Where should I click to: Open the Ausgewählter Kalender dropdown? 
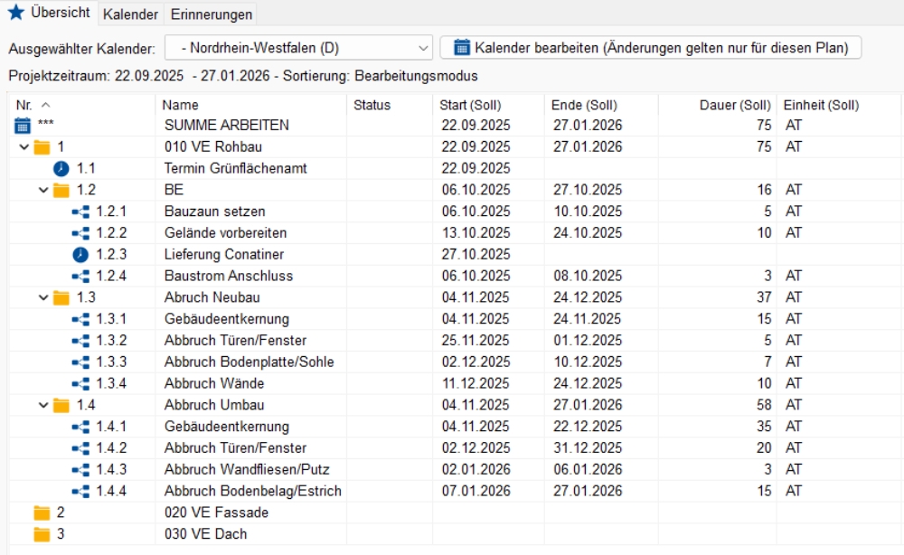click(298, 48)
